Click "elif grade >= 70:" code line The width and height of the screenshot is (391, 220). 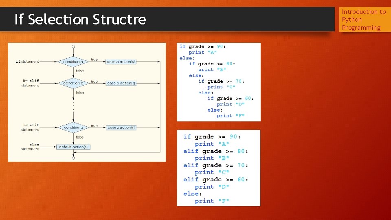pyautogui.click(x=216, y=165)
